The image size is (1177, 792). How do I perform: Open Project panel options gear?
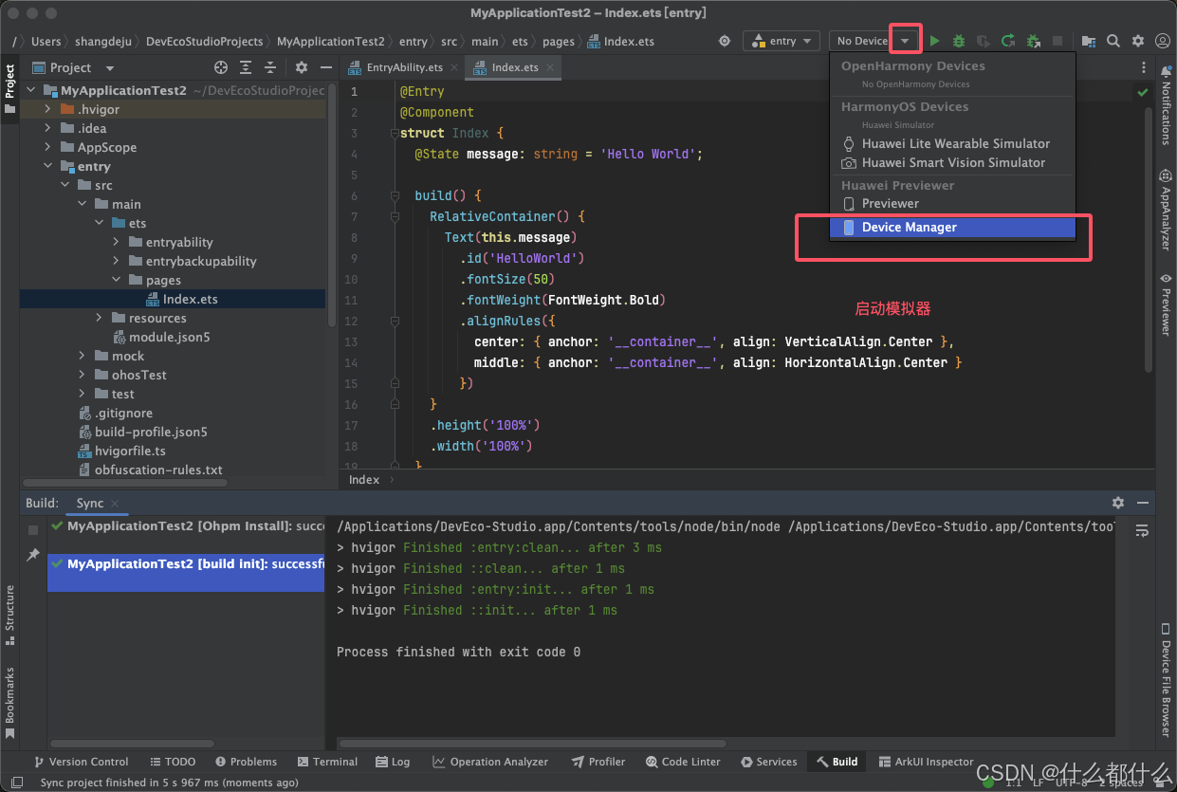point(302,67)
